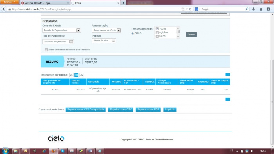Viewport: 274px width, 154px height.
Task: Click page 1 above the table
Action: point(227,74)
